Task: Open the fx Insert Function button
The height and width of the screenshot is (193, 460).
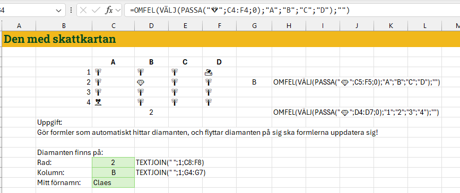Action: pos(109,11)
